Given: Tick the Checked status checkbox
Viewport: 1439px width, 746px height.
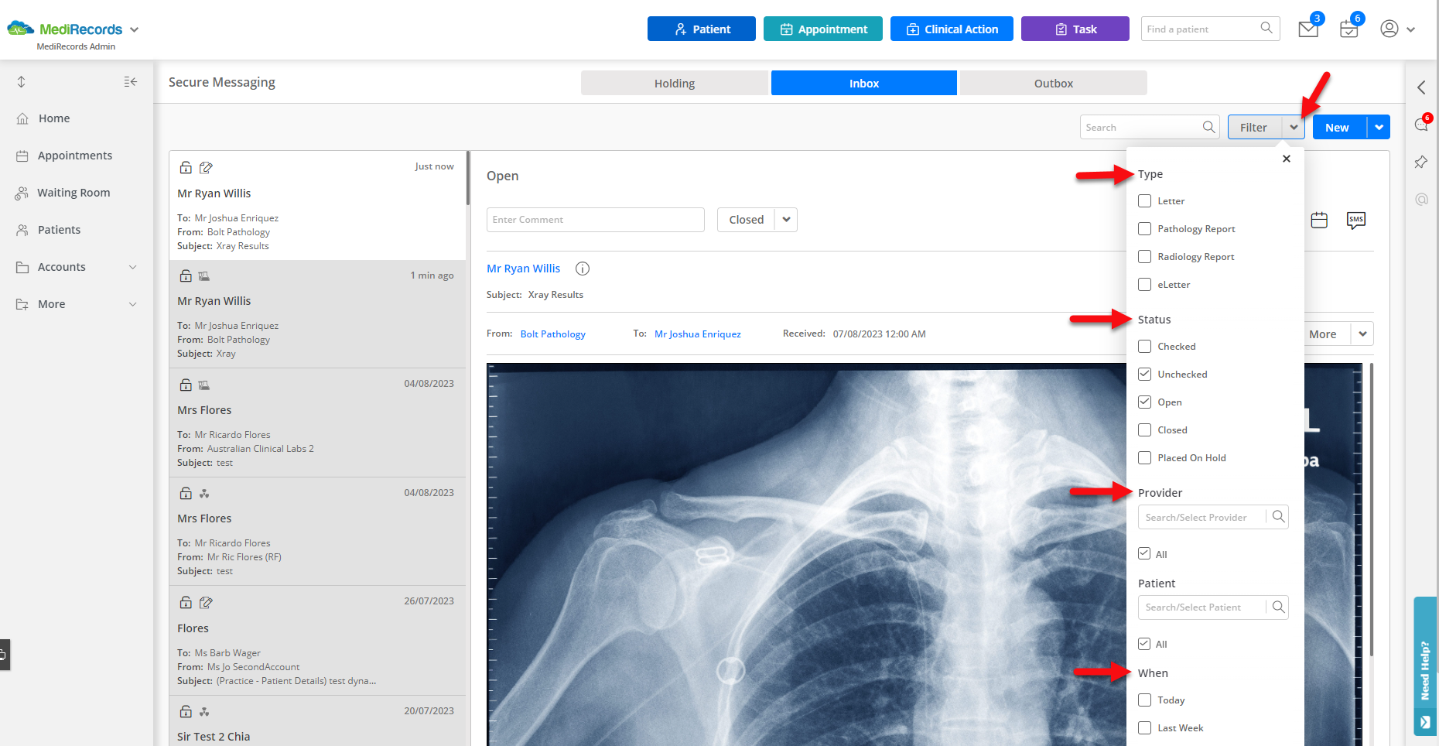Looking at the screenshot, I should 1145,346.
